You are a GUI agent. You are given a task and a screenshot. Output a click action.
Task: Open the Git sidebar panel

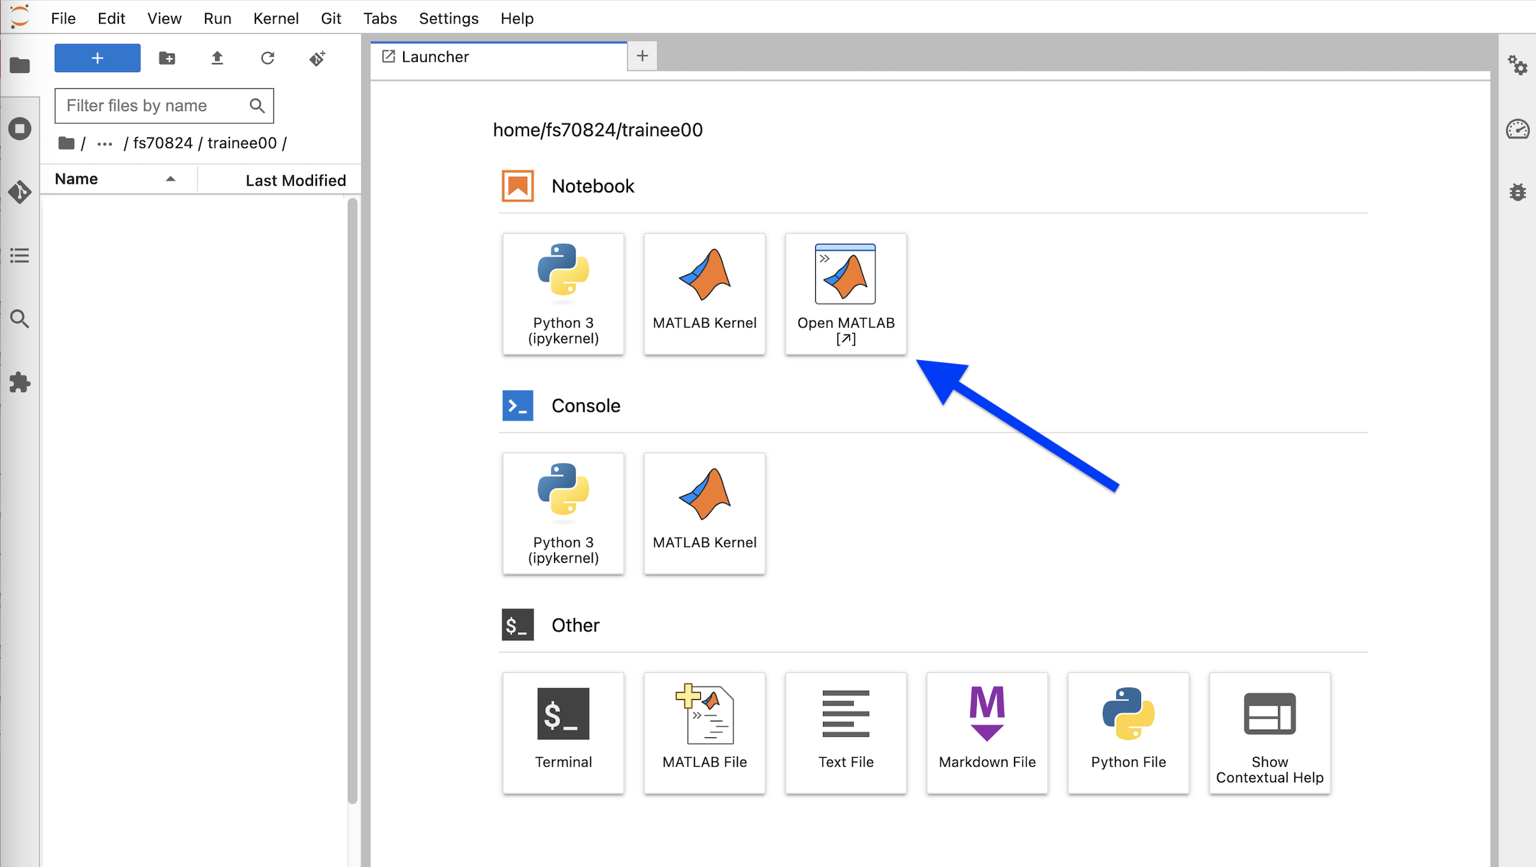[x=20, y=192]
